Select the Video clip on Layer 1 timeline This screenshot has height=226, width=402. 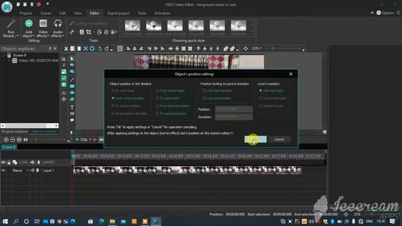[x=187, y=170]
